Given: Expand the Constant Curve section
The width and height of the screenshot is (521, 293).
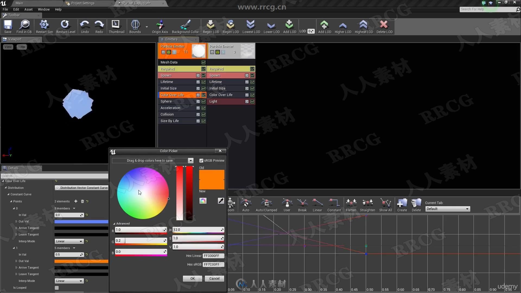Looking at the screenshot, I should click(x=8, y=194).
